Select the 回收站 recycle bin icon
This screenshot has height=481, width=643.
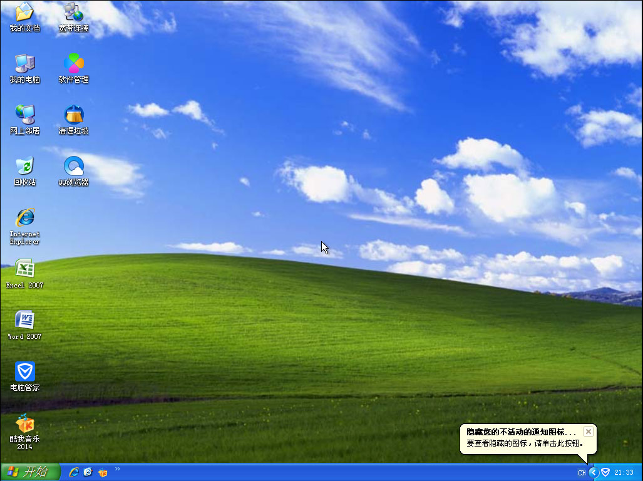[x=24, y=171]
